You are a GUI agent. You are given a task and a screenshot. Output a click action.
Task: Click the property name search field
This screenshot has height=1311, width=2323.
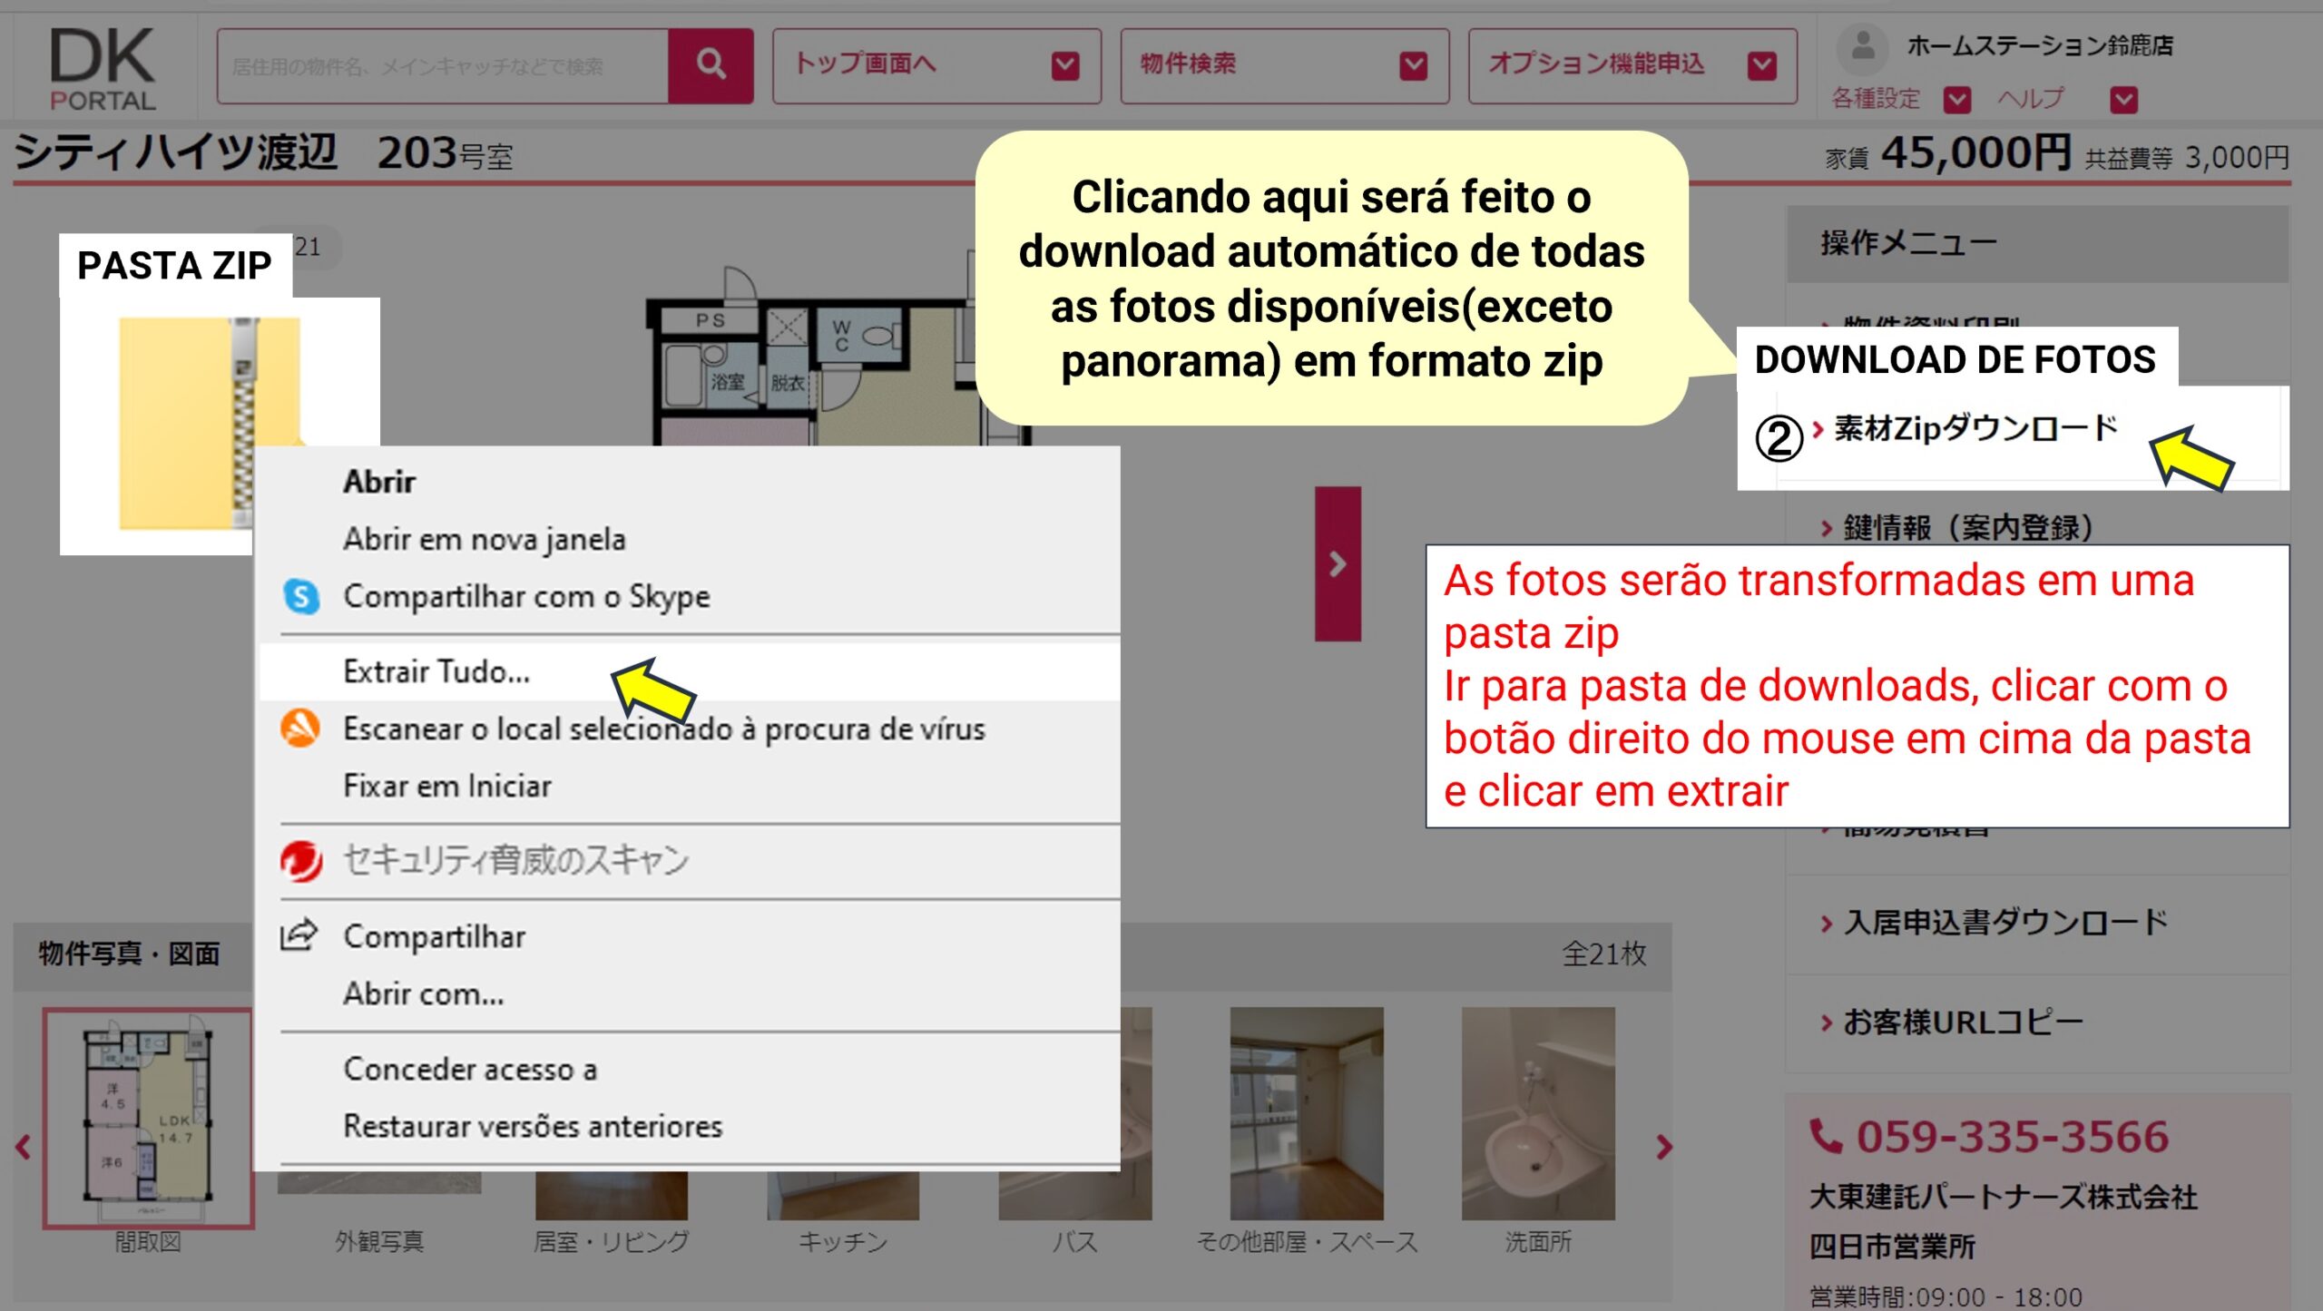tap(443, 65)
